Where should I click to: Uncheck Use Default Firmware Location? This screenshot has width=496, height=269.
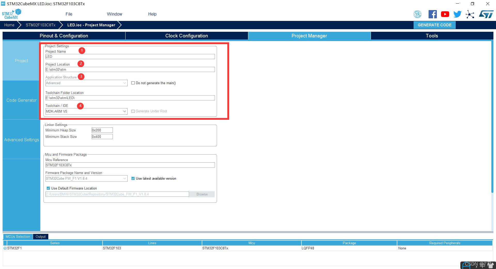(48, 188)
